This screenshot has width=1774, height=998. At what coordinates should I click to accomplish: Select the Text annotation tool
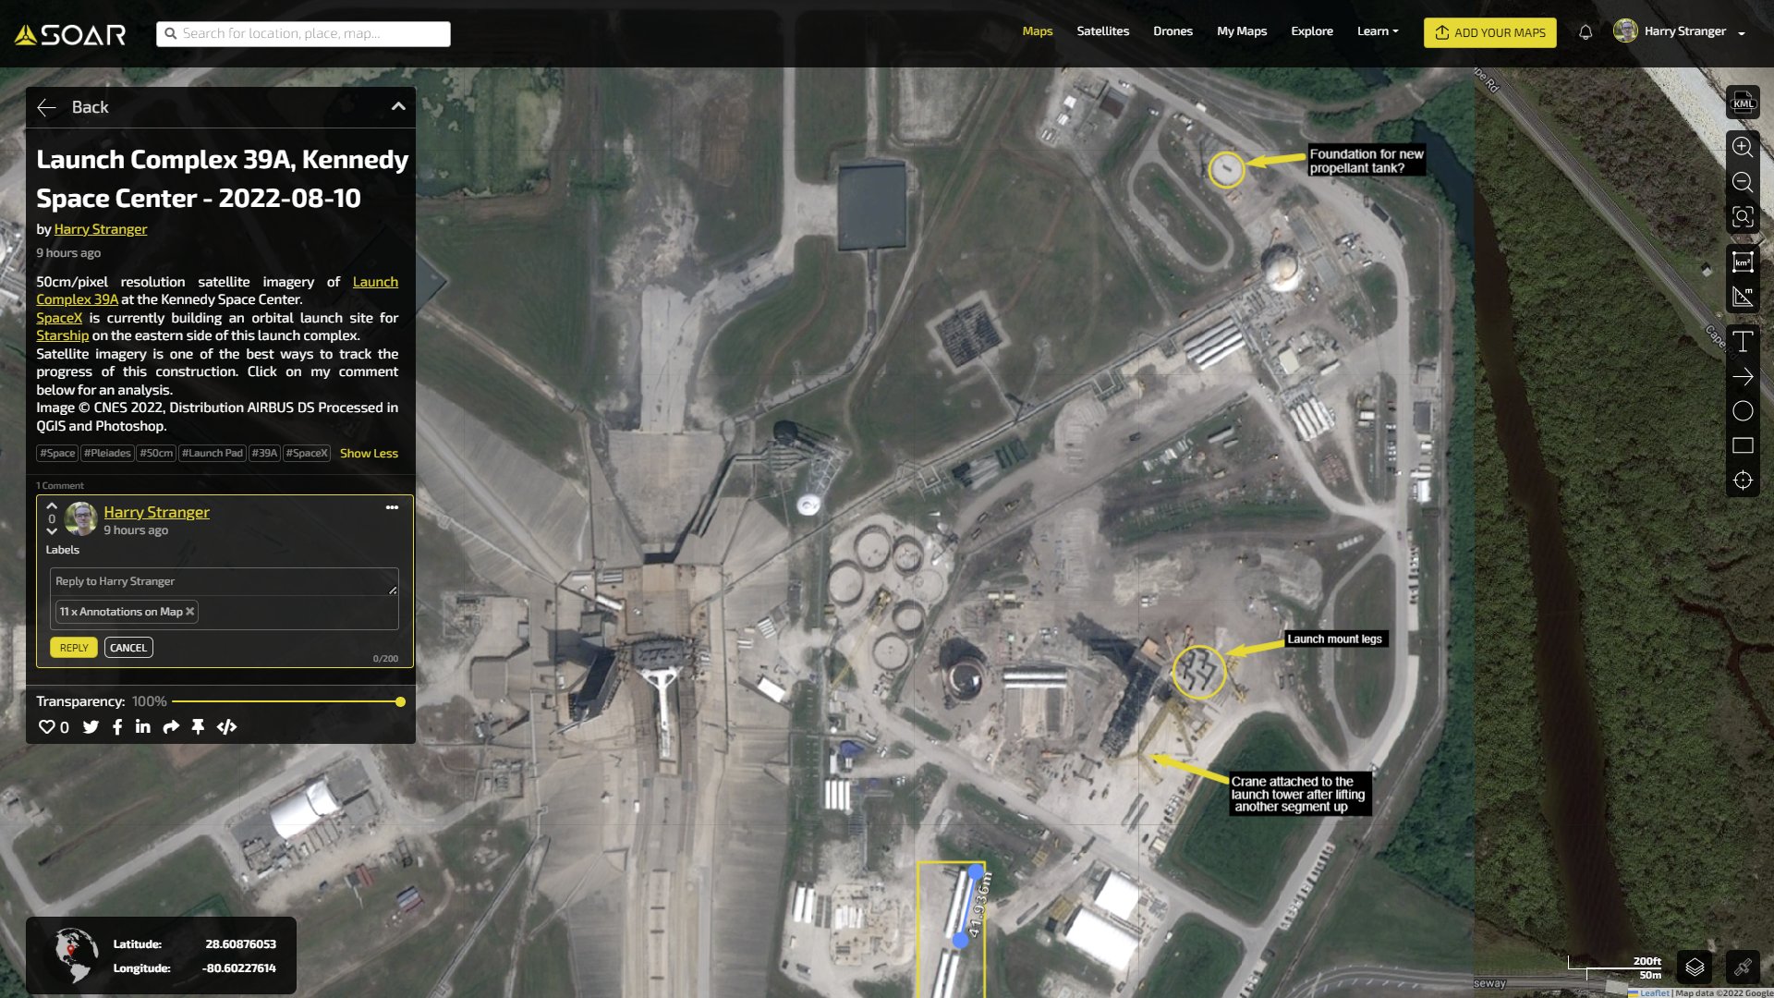pyautogui.click(x=1743, y=342)
